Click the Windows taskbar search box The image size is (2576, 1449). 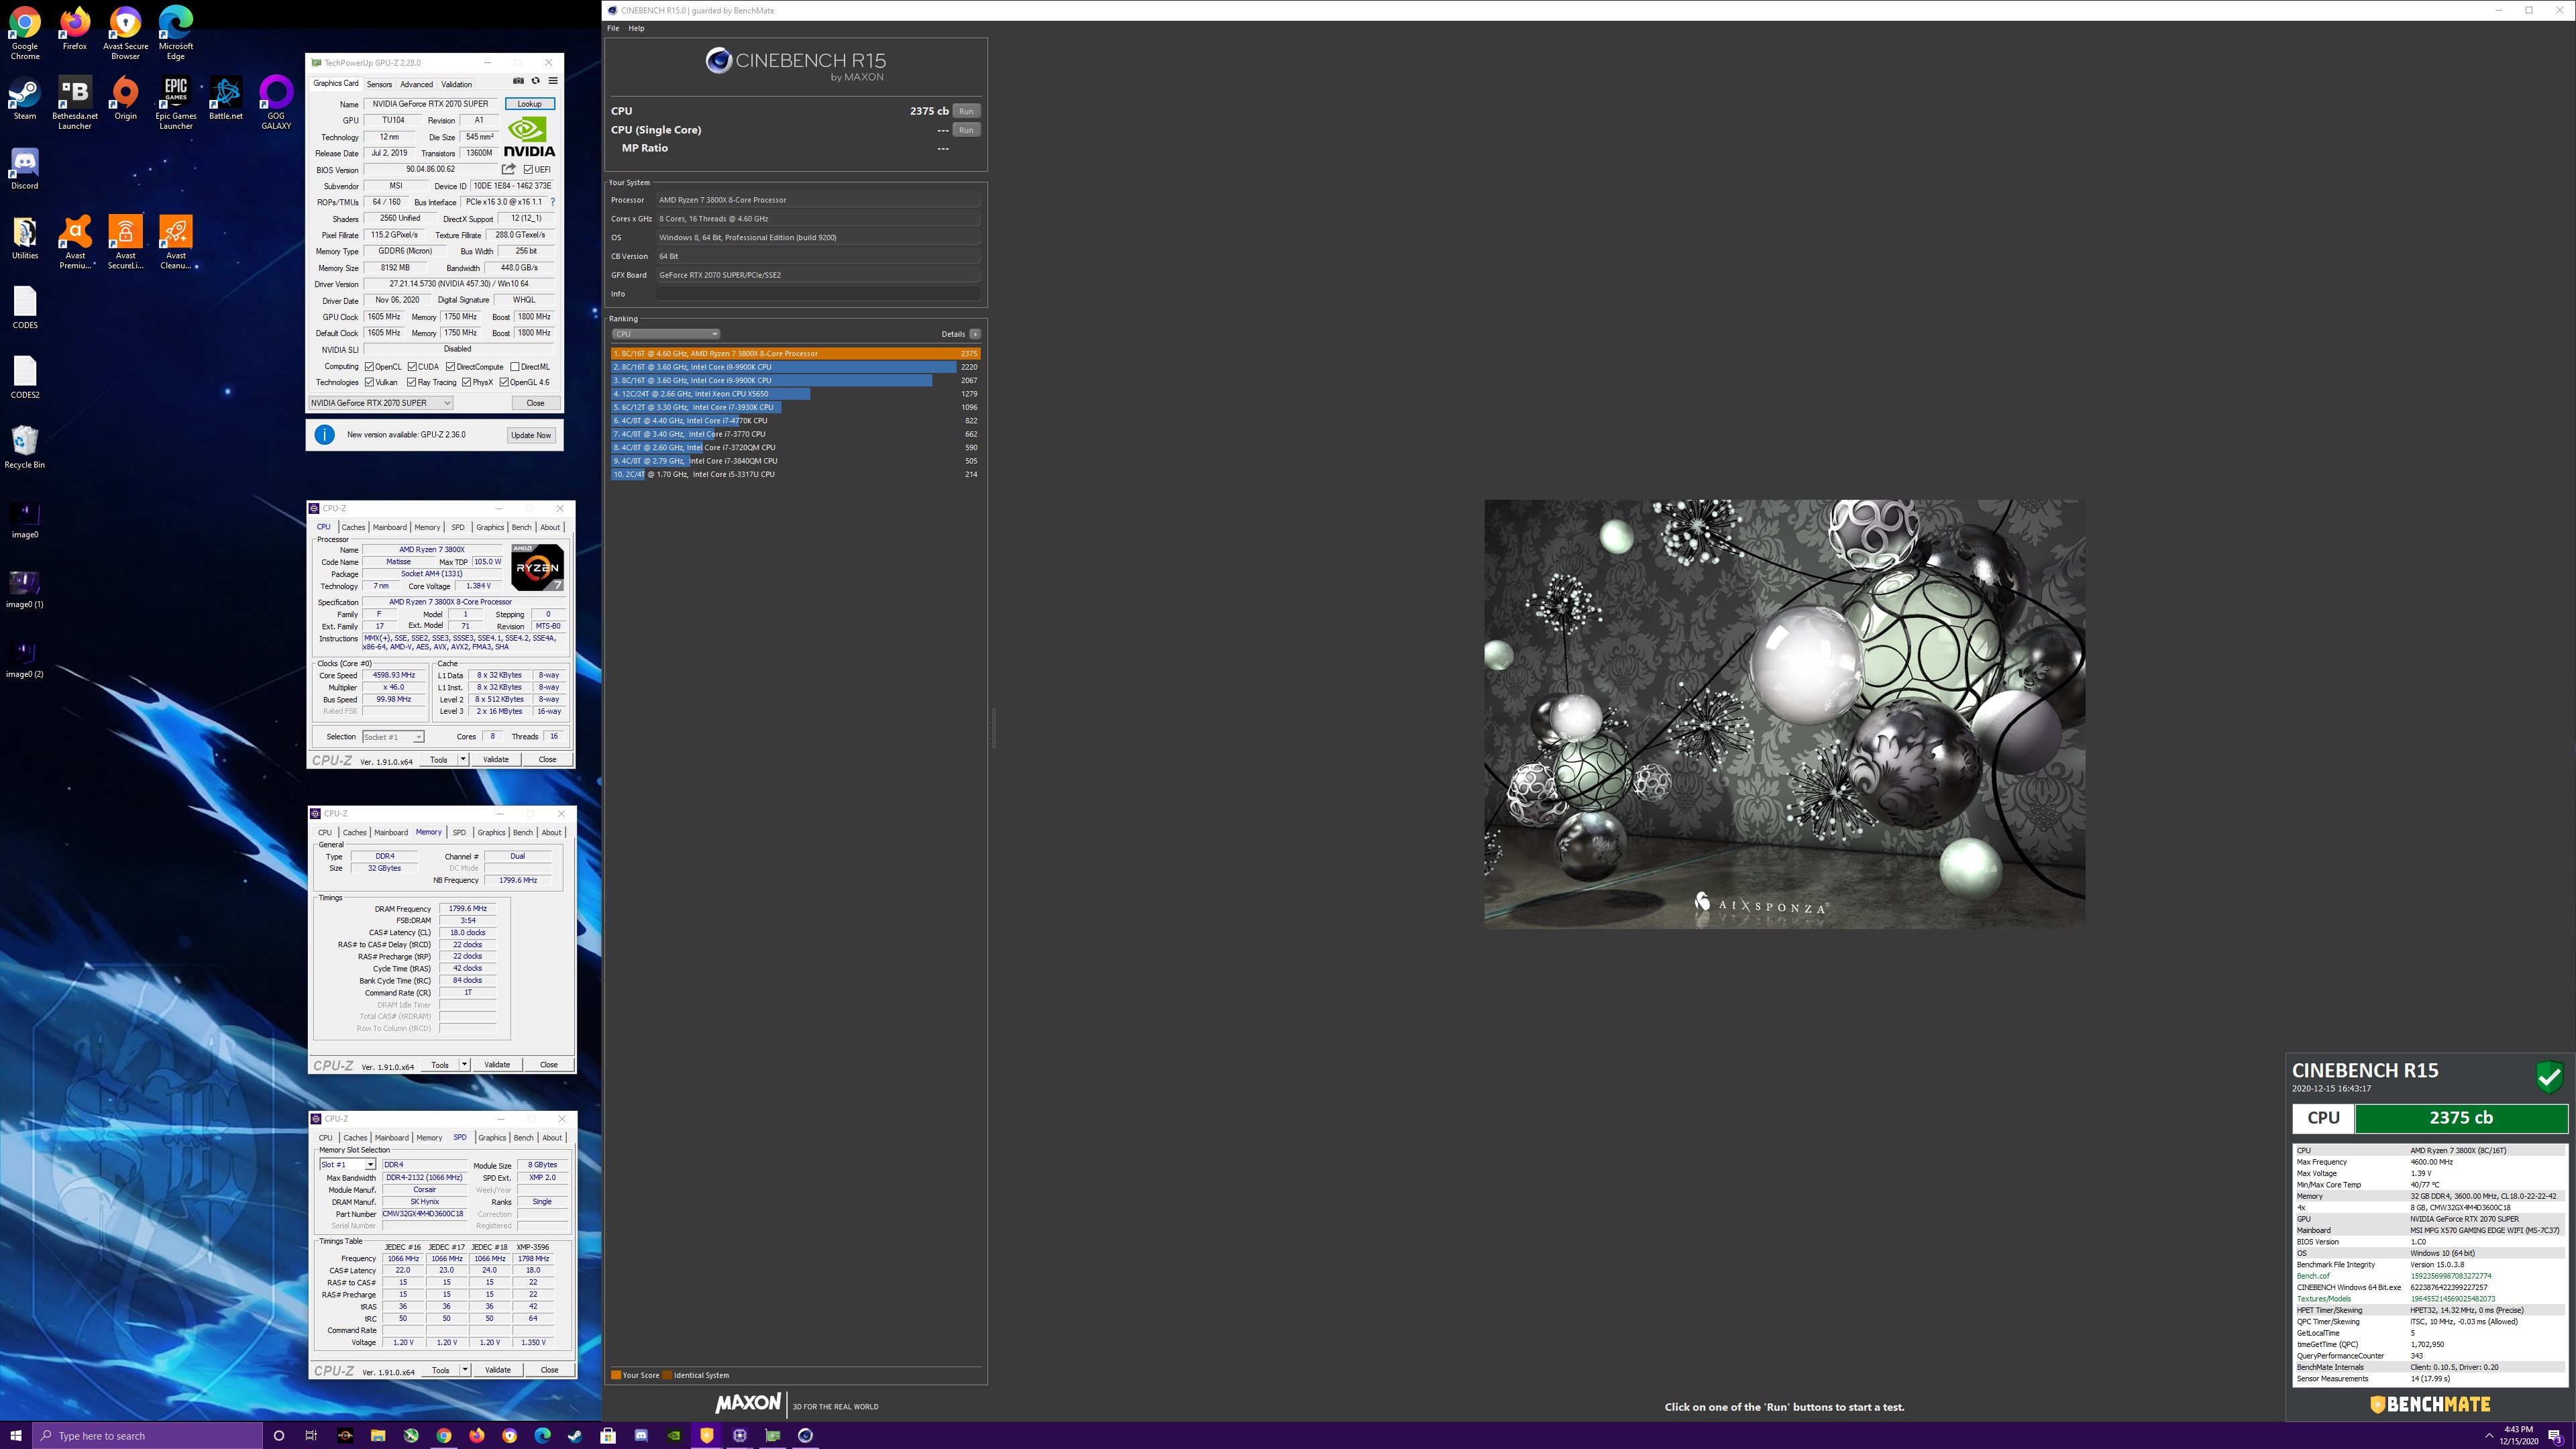[147, 1435]
